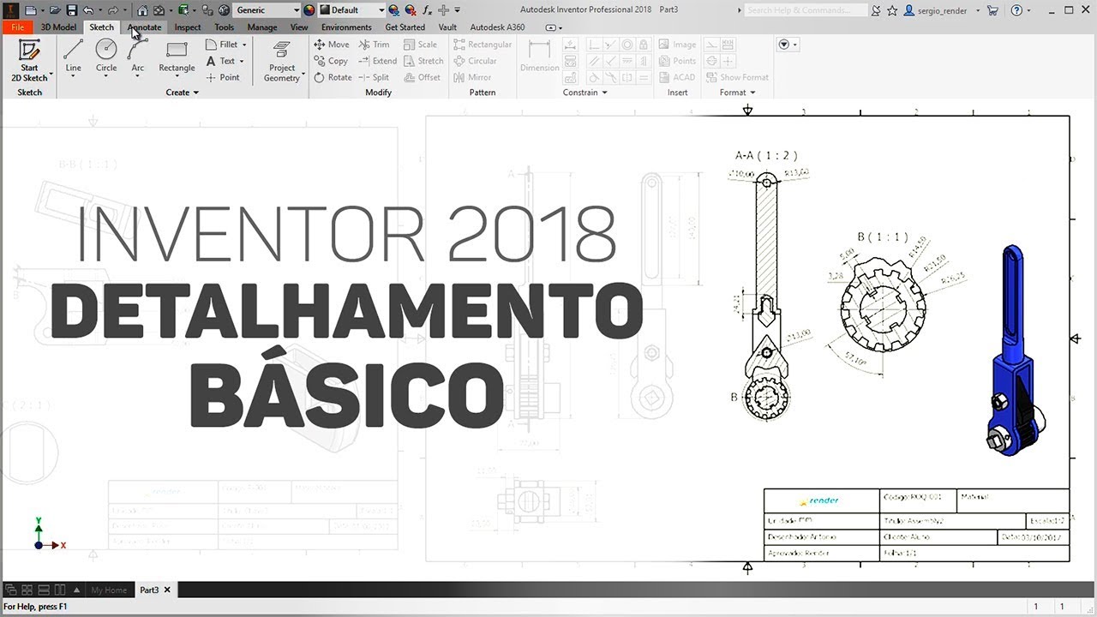1097x617 pixels.
Task: Choose the Text tool in Create panel
Action: (x=220, y=61)
